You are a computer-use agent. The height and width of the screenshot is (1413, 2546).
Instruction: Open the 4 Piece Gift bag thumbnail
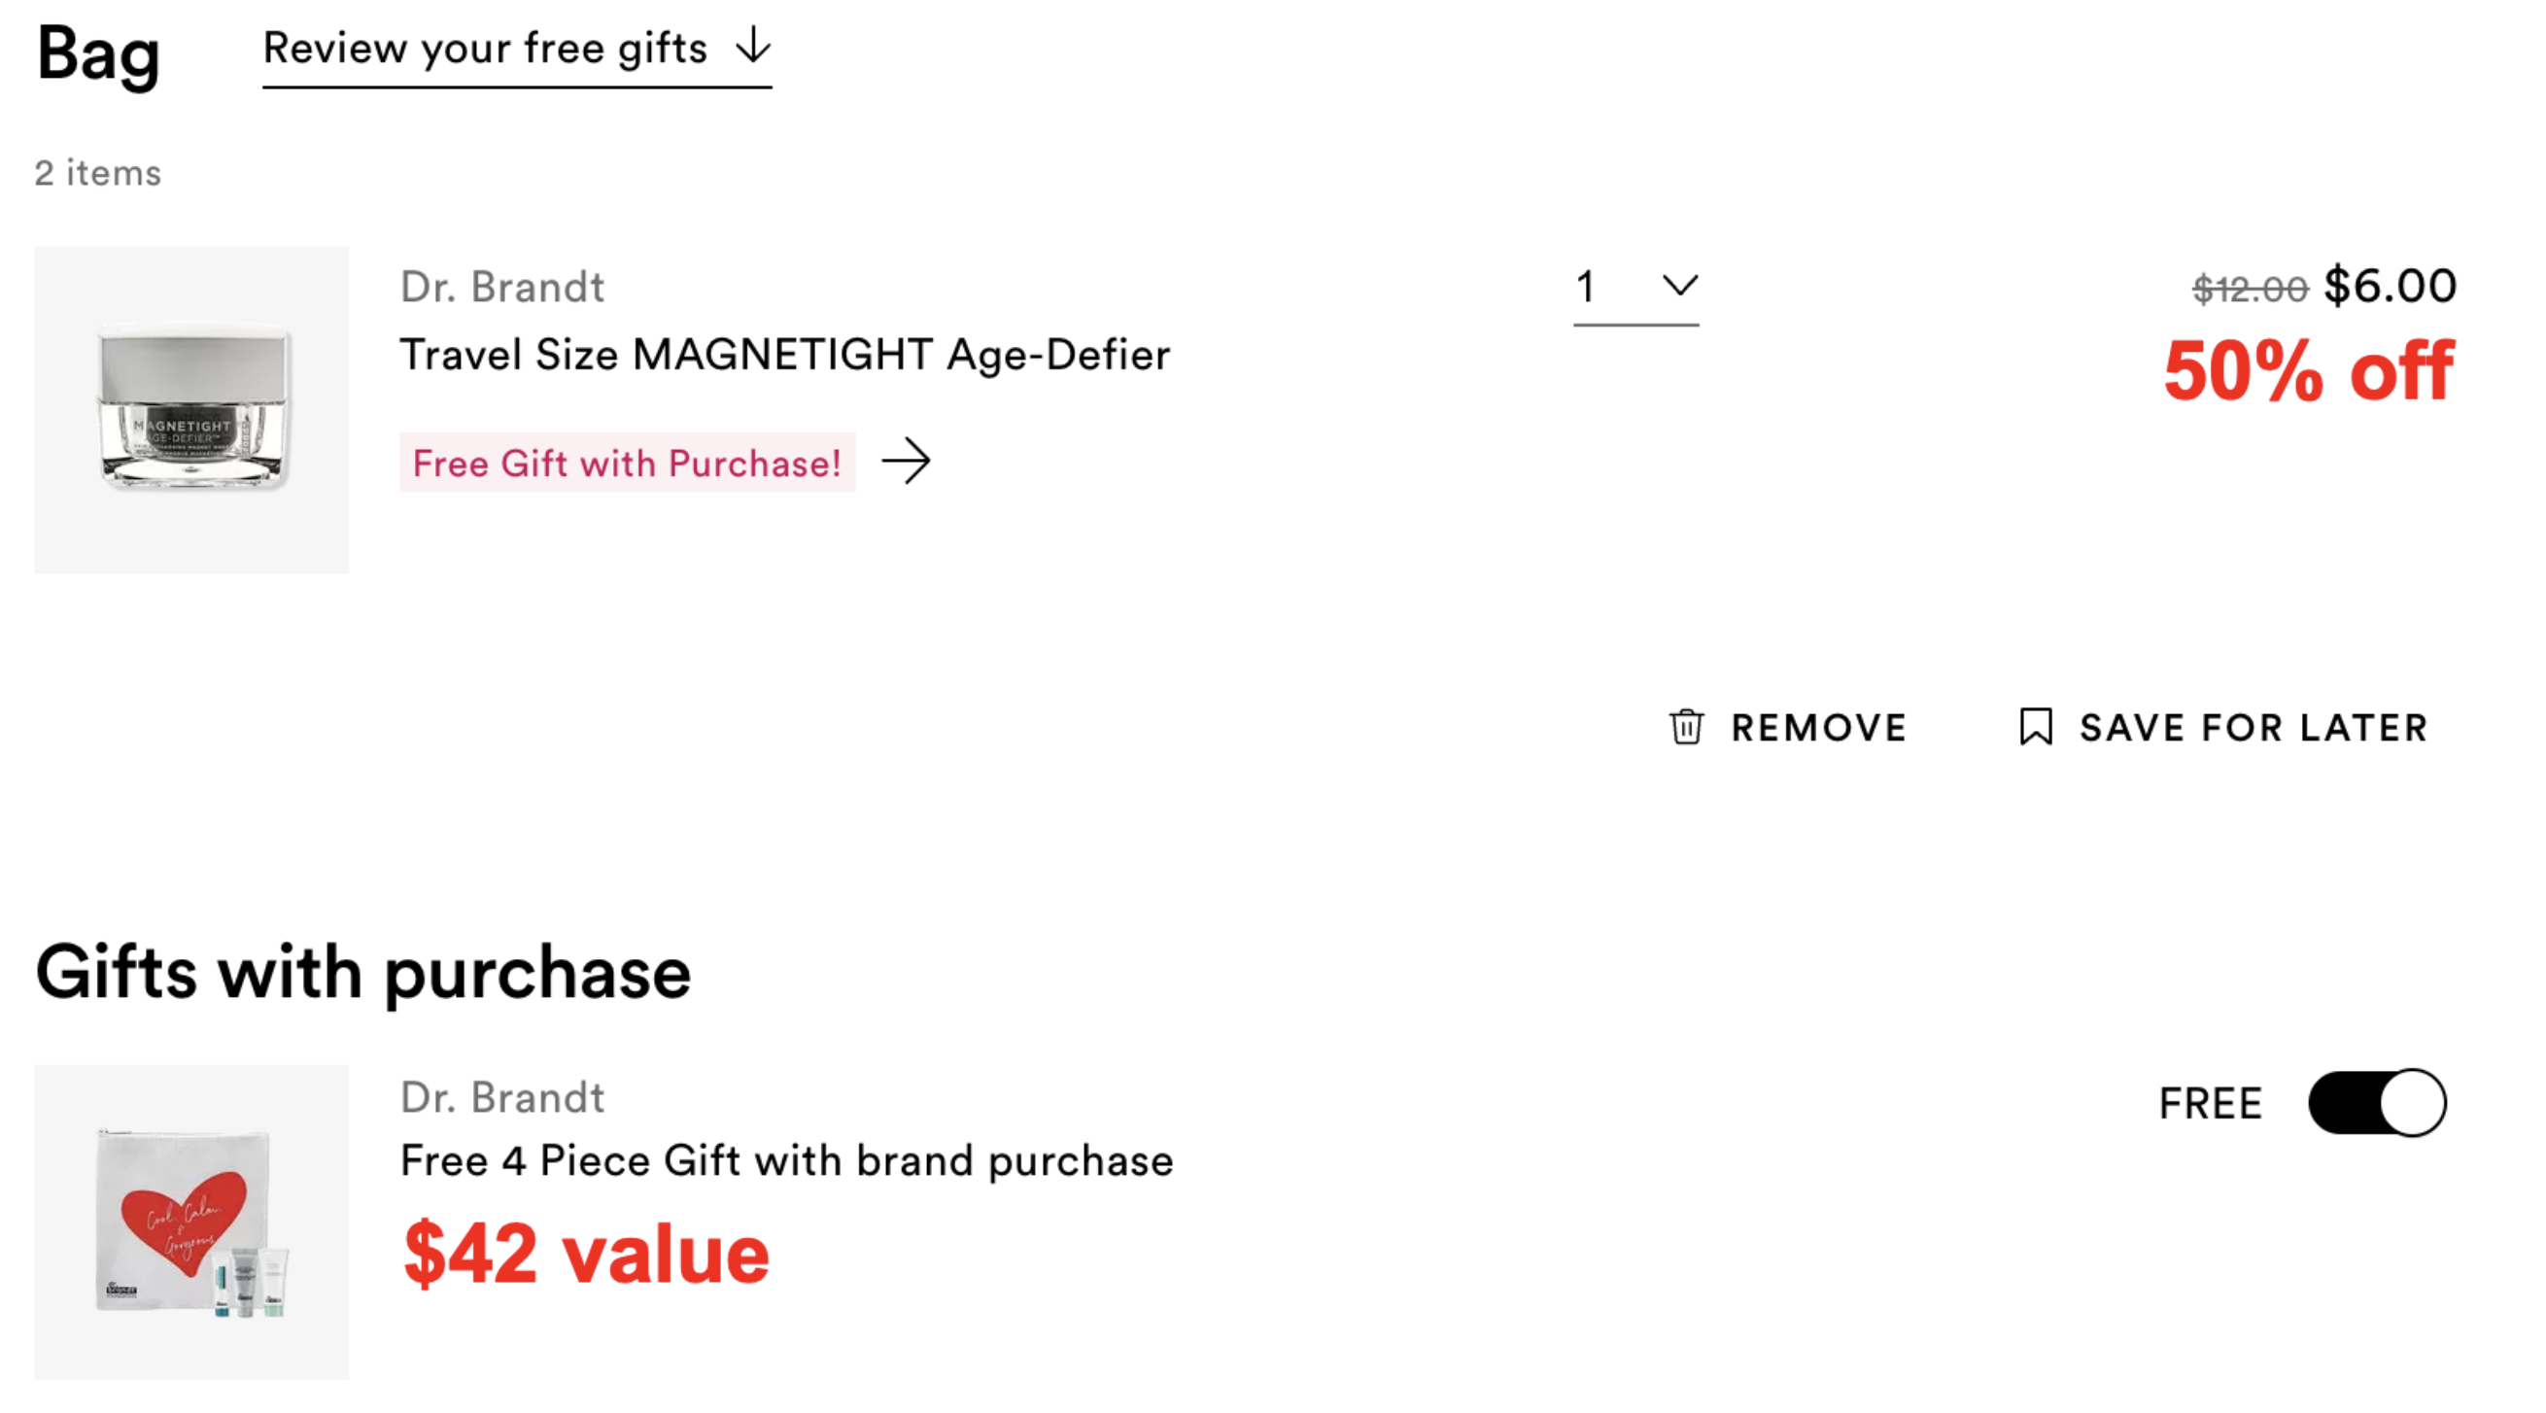click(191, 1223)
